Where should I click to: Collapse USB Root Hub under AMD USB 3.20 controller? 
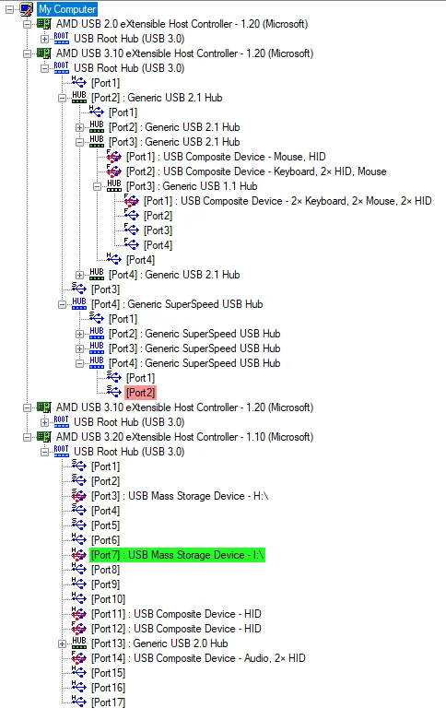(44, 452)
